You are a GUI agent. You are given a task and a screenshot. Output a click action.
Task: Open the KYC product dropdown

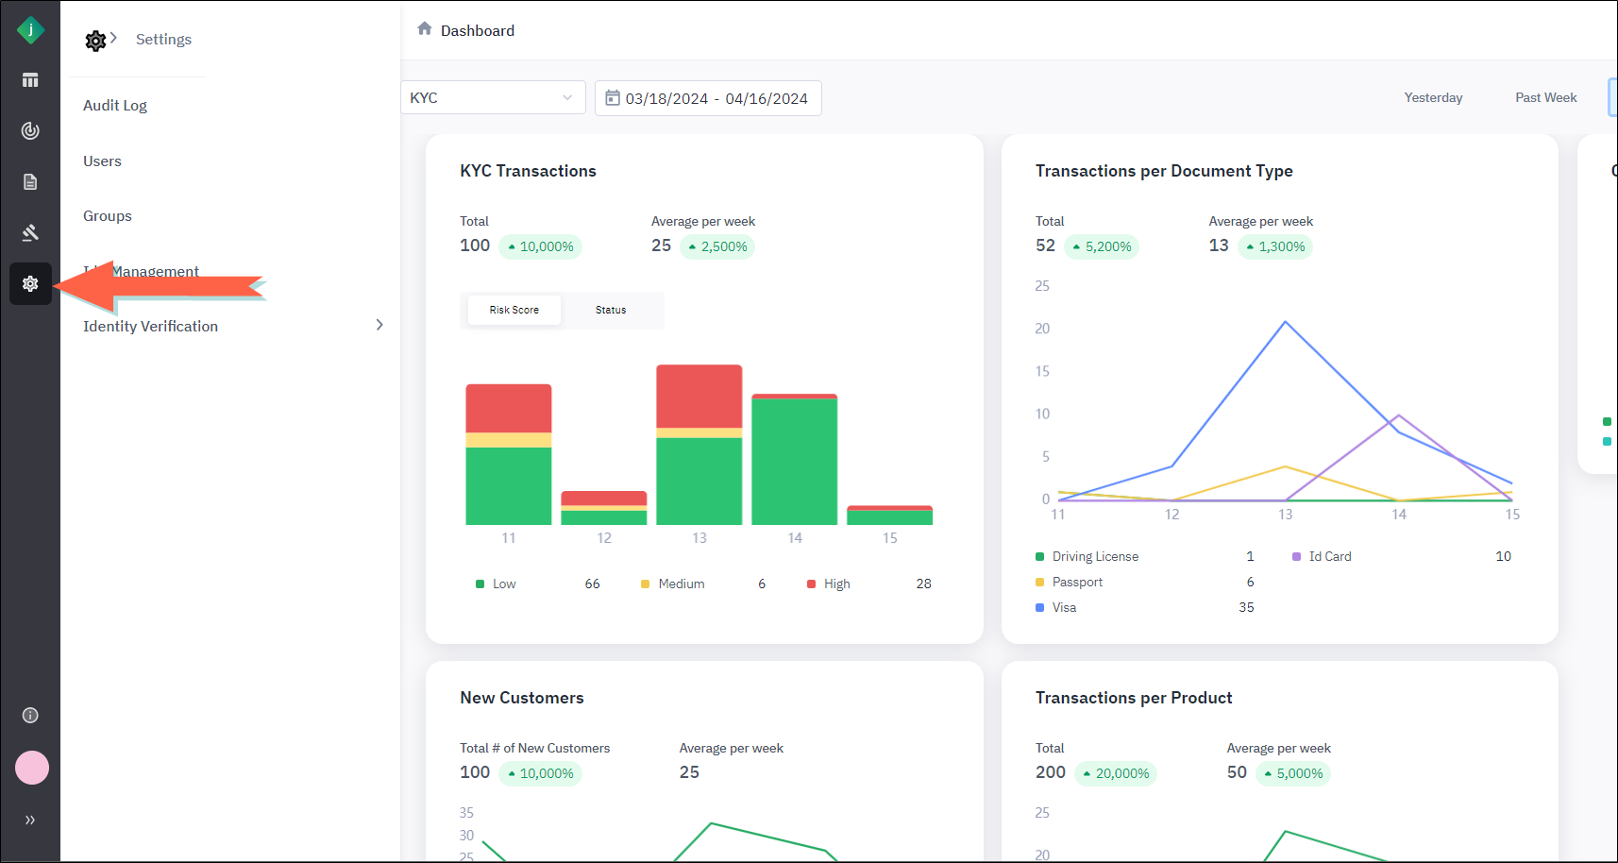(492, 98)
